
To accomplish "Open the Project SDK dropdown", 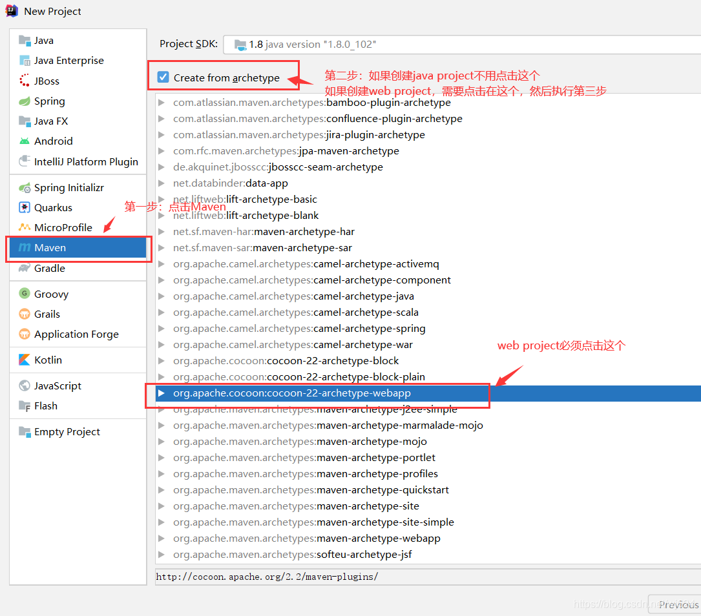I will click(462, 45).
